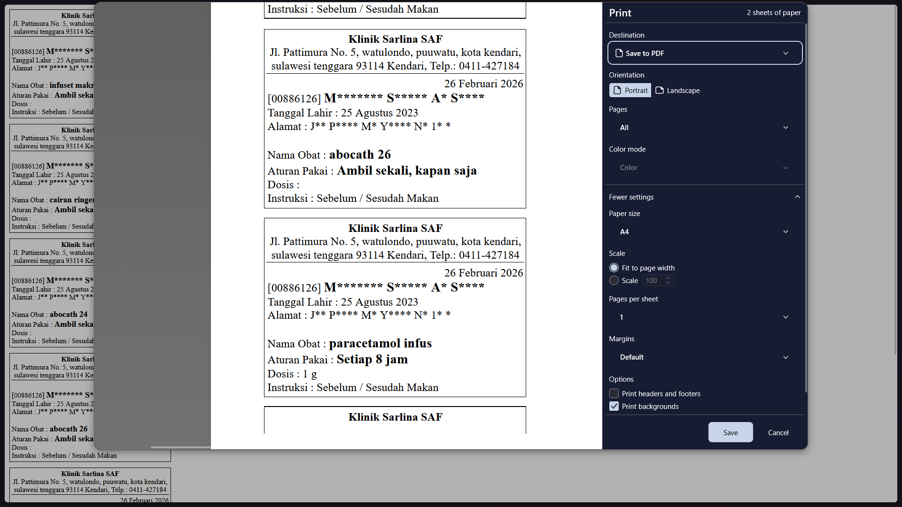Open the Paper size dropdown showing A4

click(705, 232)
